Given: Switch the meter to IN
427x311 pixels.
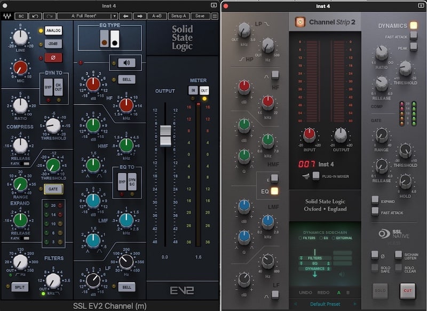Looking at the screenshot, I should (x=193, y=90).
